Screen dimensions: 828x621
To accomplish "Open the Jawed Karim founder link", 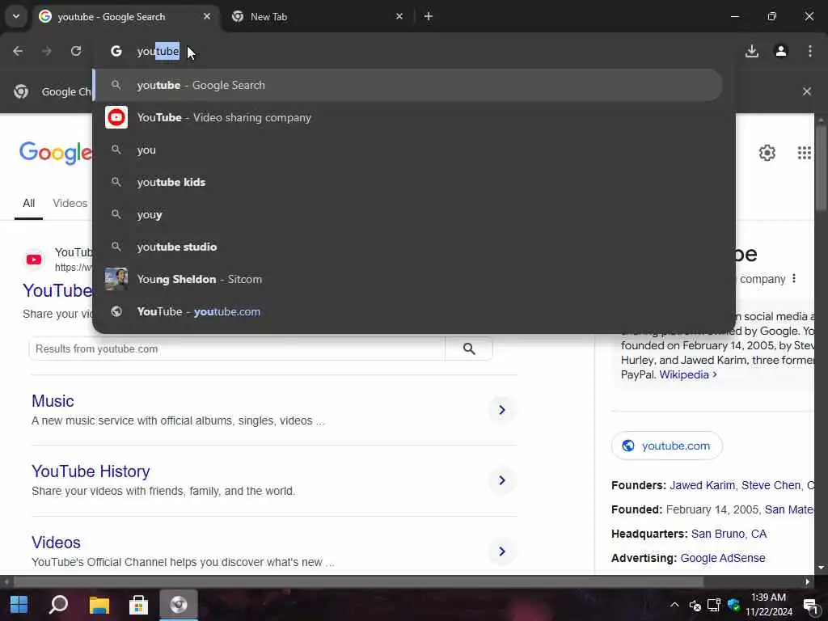I will coord(702,485).
